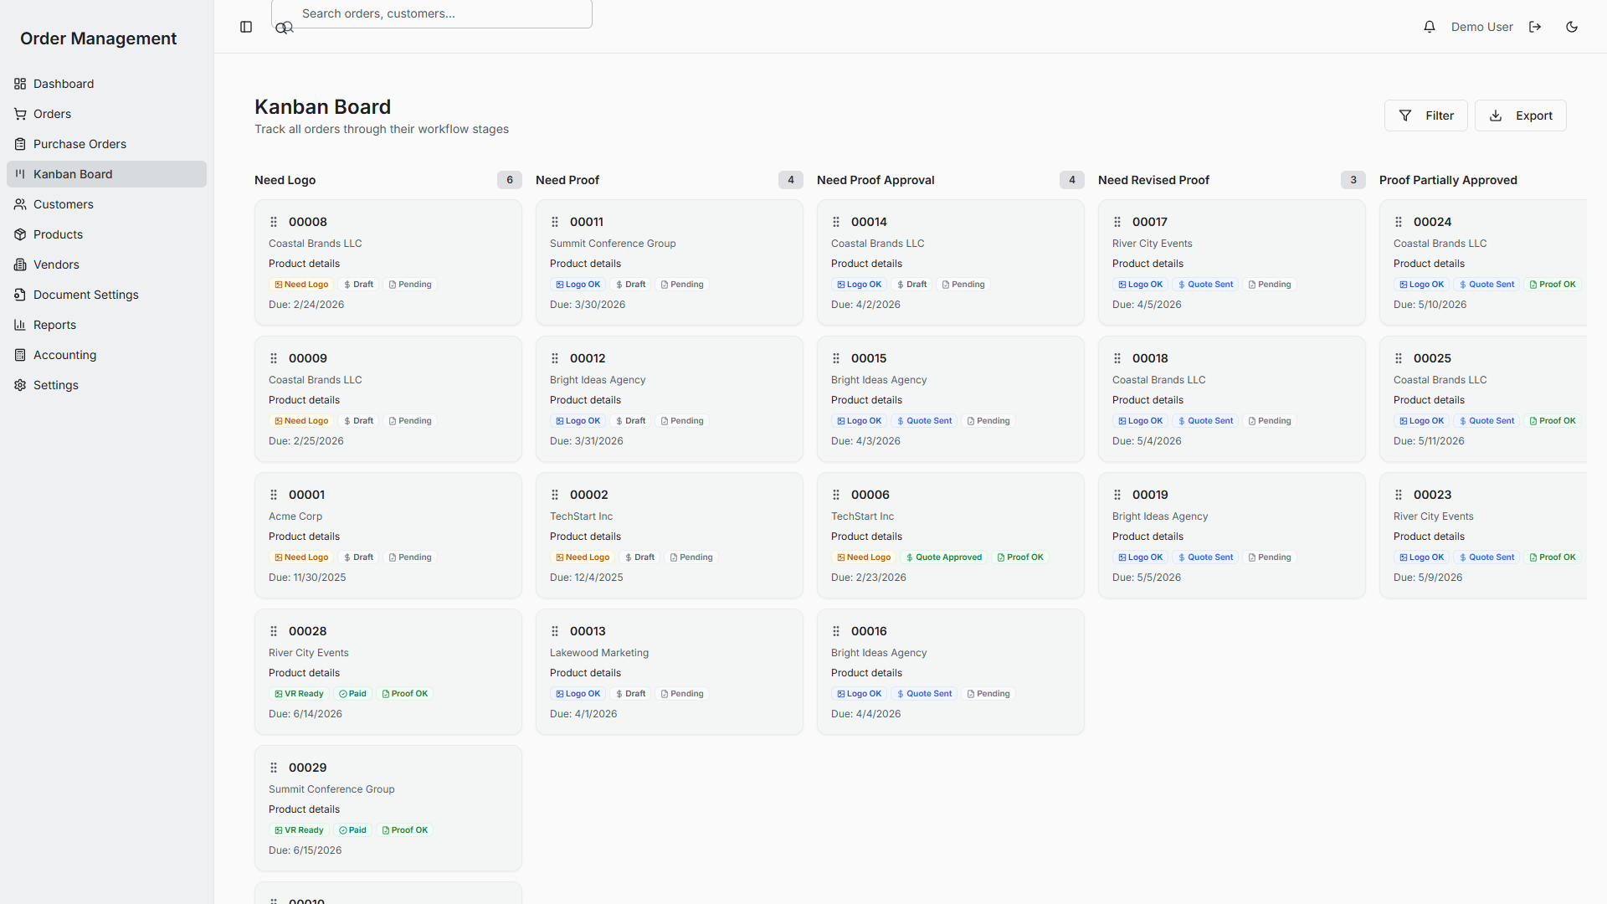The height and width of the screenshot is (904, 1607).
Task: Click Lakewood Marketing customer name
Action: pyautogui.click(x=599, y=653)
